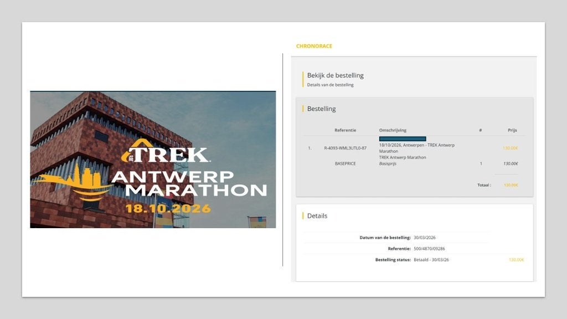
Task: Select the italic 130.00€ price in BASEPRICE row
Action: click(511, 163)
